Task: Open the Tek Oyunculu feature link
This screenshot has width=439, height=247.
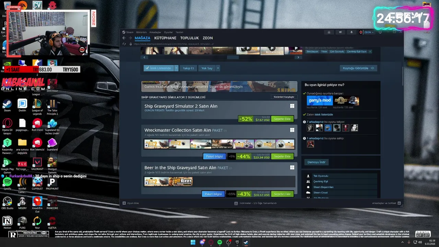Action: click(321, 176)
